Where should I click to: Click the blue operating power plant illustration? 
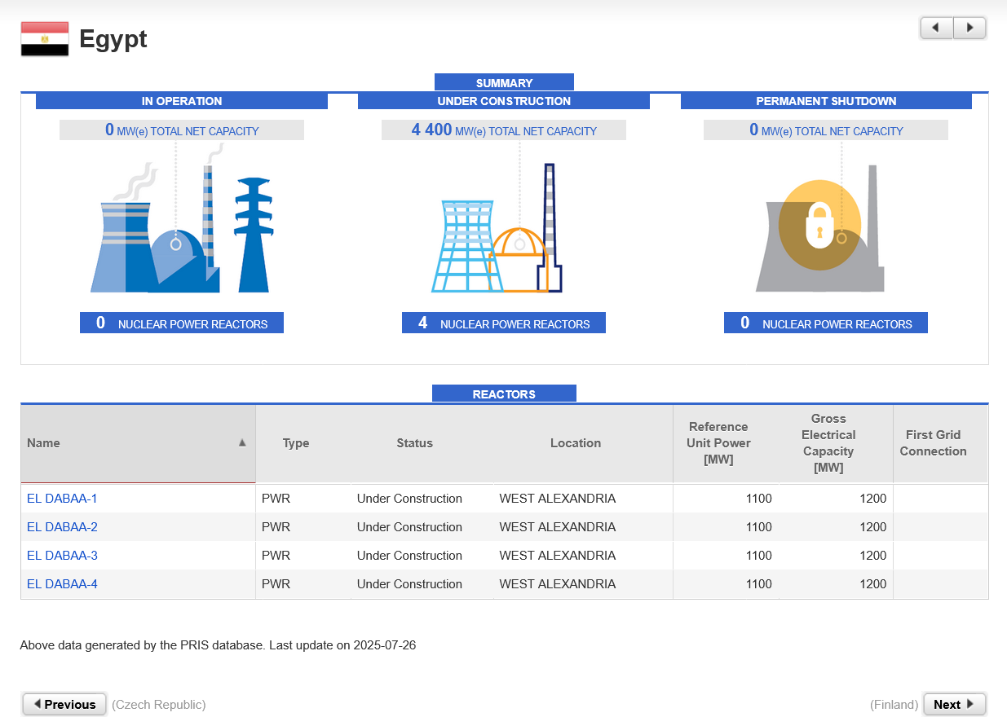(x=180, y=224)
